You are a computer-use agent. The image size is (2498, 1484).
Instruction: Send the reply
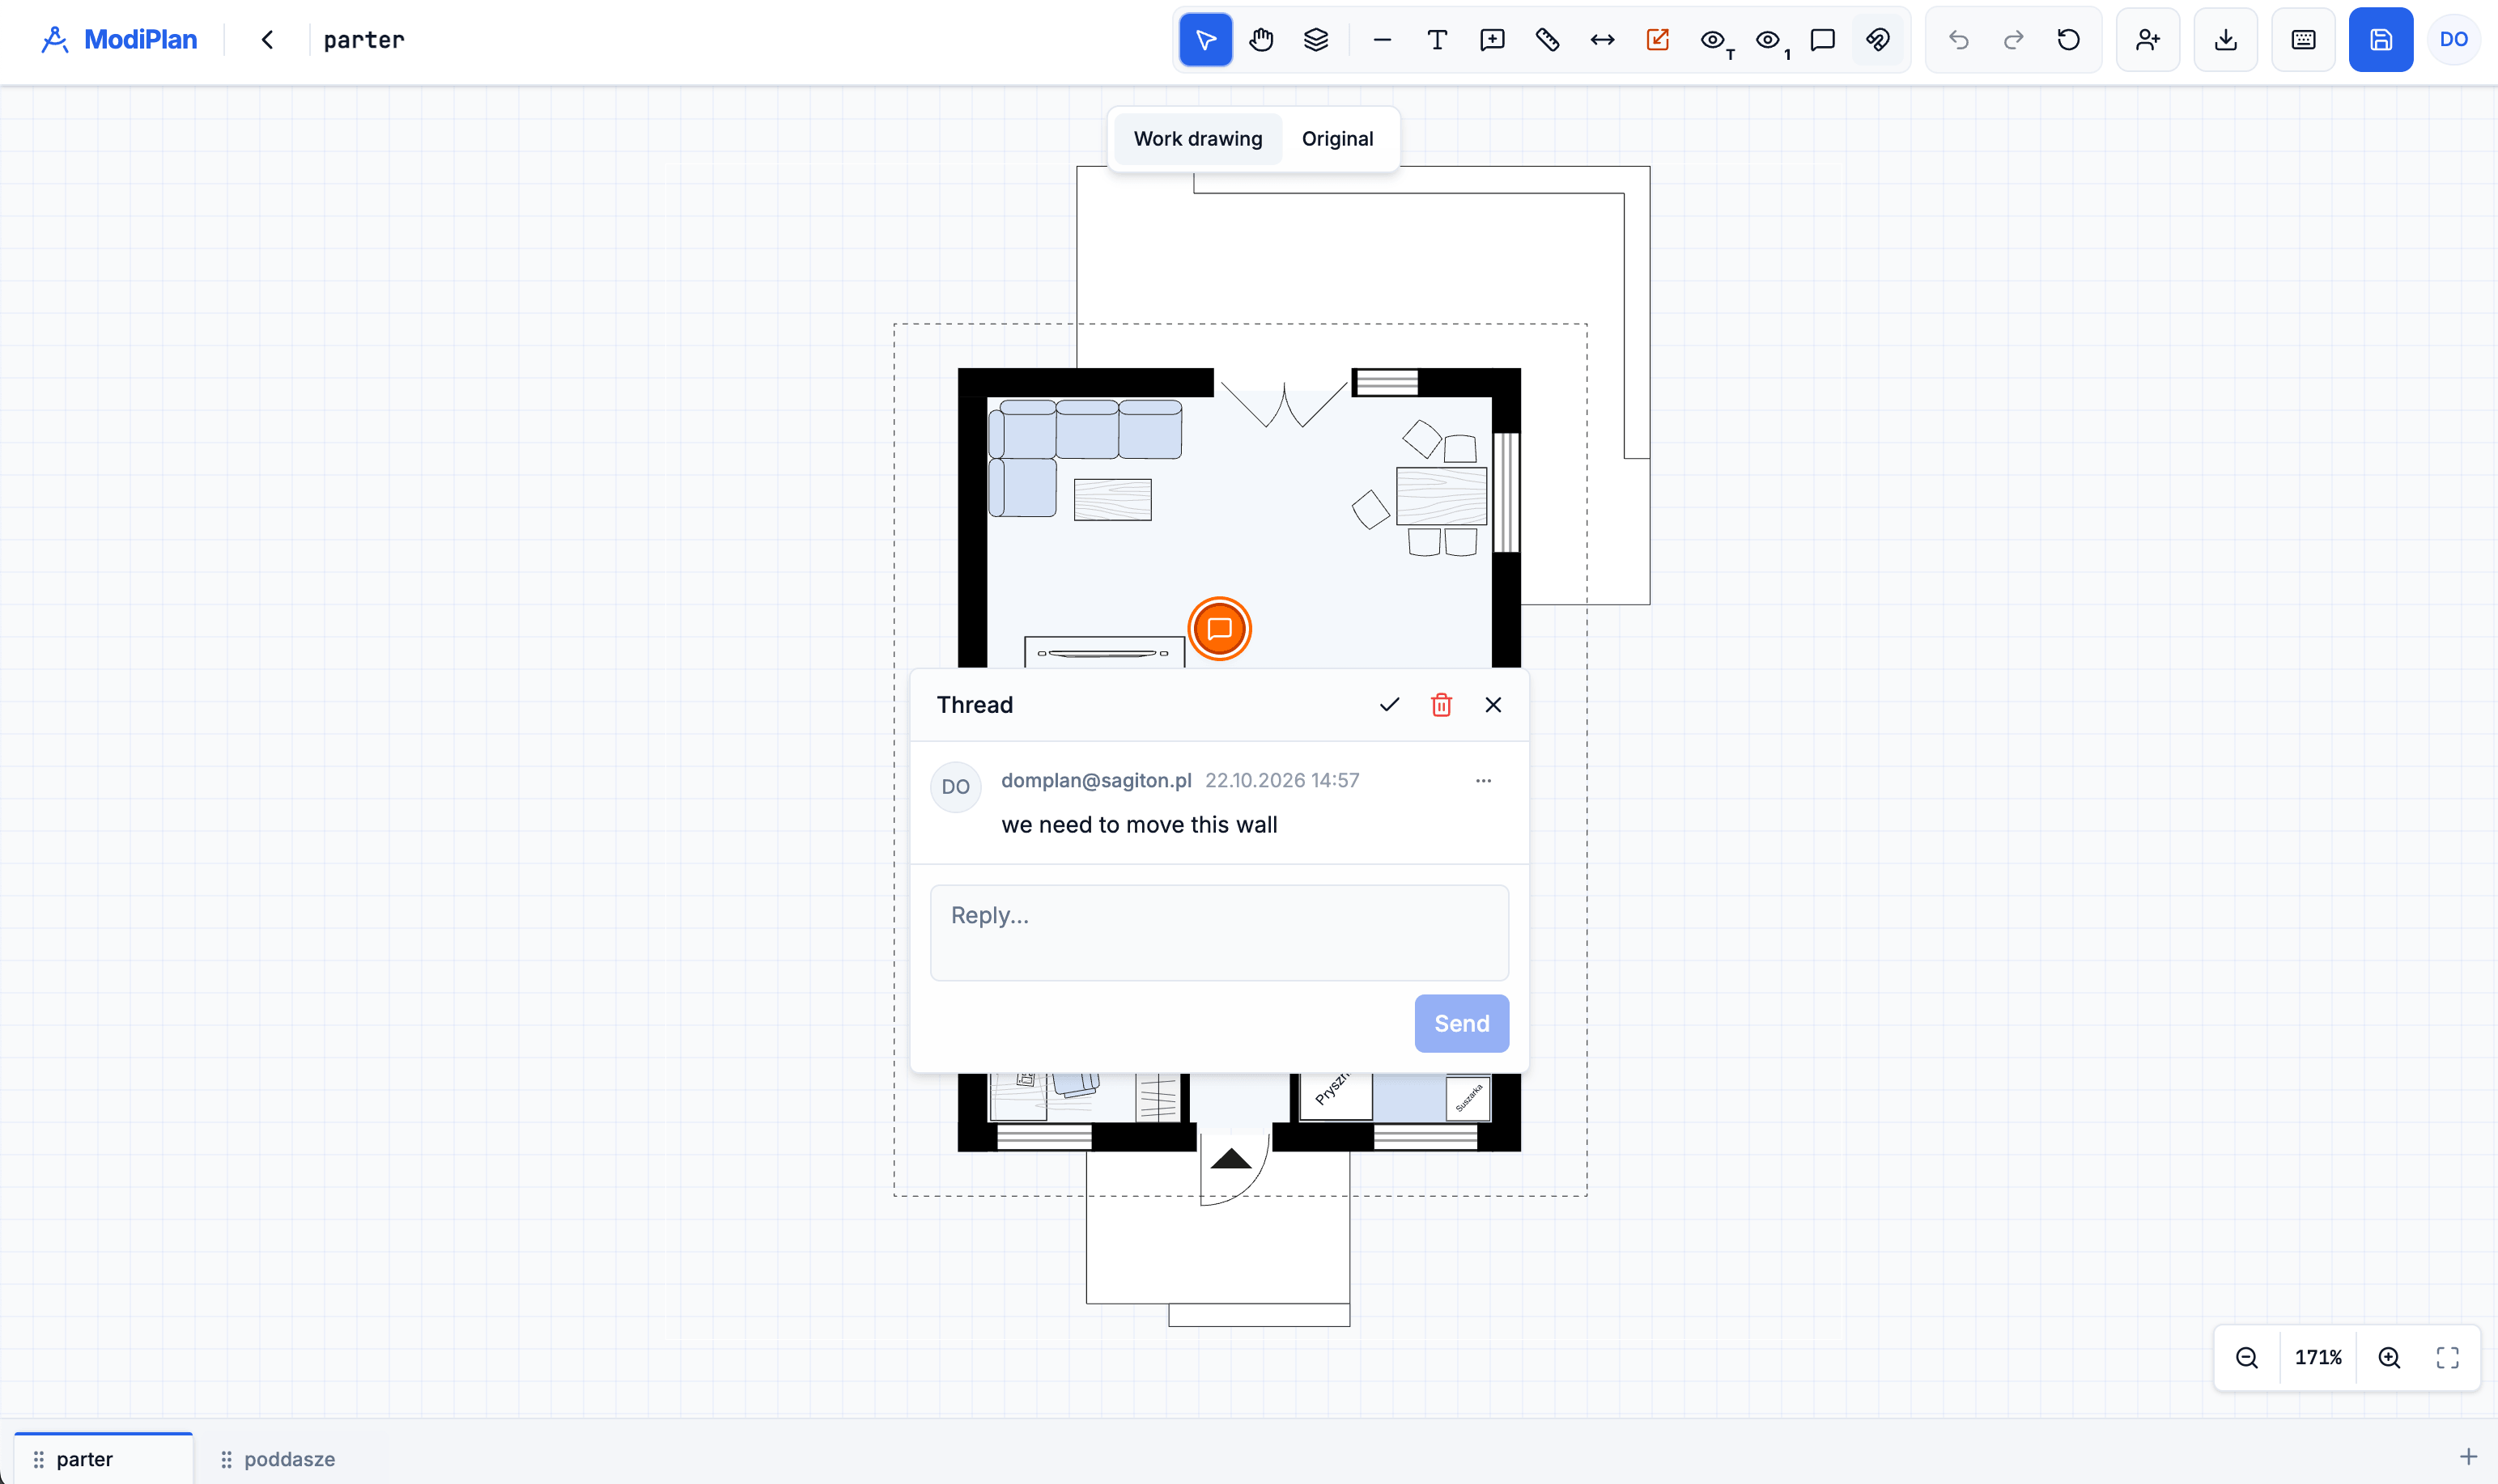1462,1023
